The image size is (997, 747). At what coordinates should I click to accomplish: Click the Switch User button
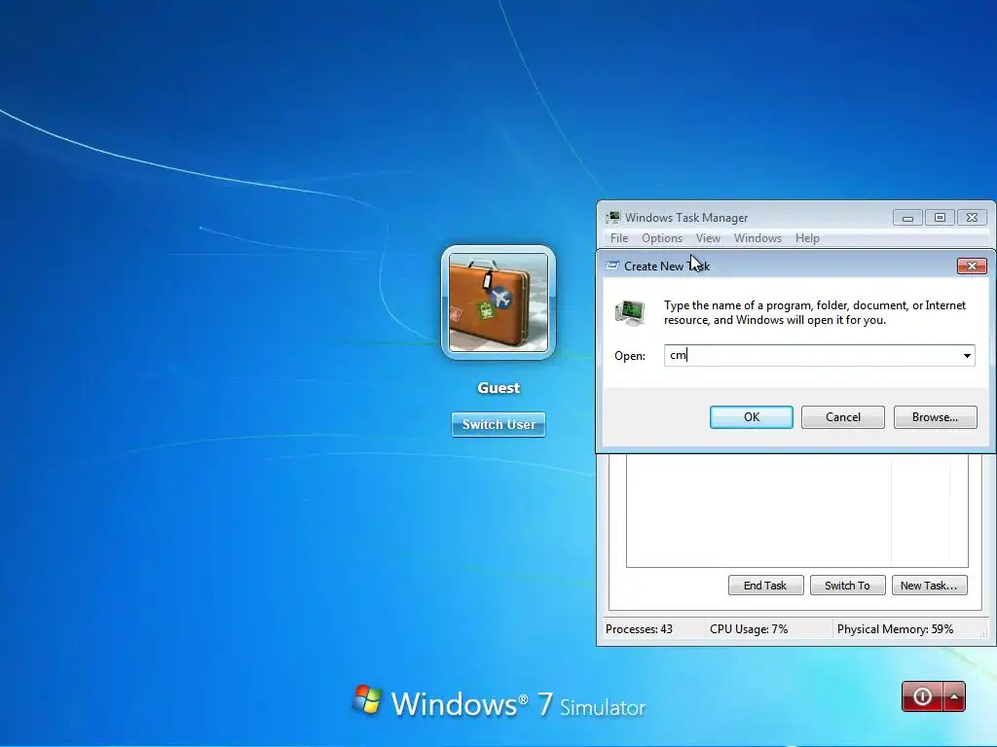498,424
